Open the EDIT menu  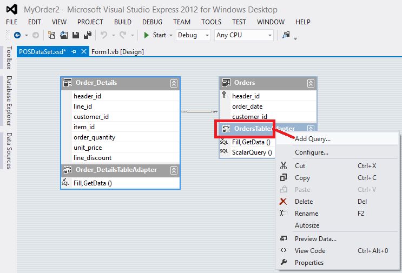point(34,22)
